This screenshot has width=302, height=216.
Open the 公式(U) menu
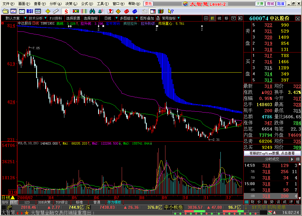coord(87,4)
